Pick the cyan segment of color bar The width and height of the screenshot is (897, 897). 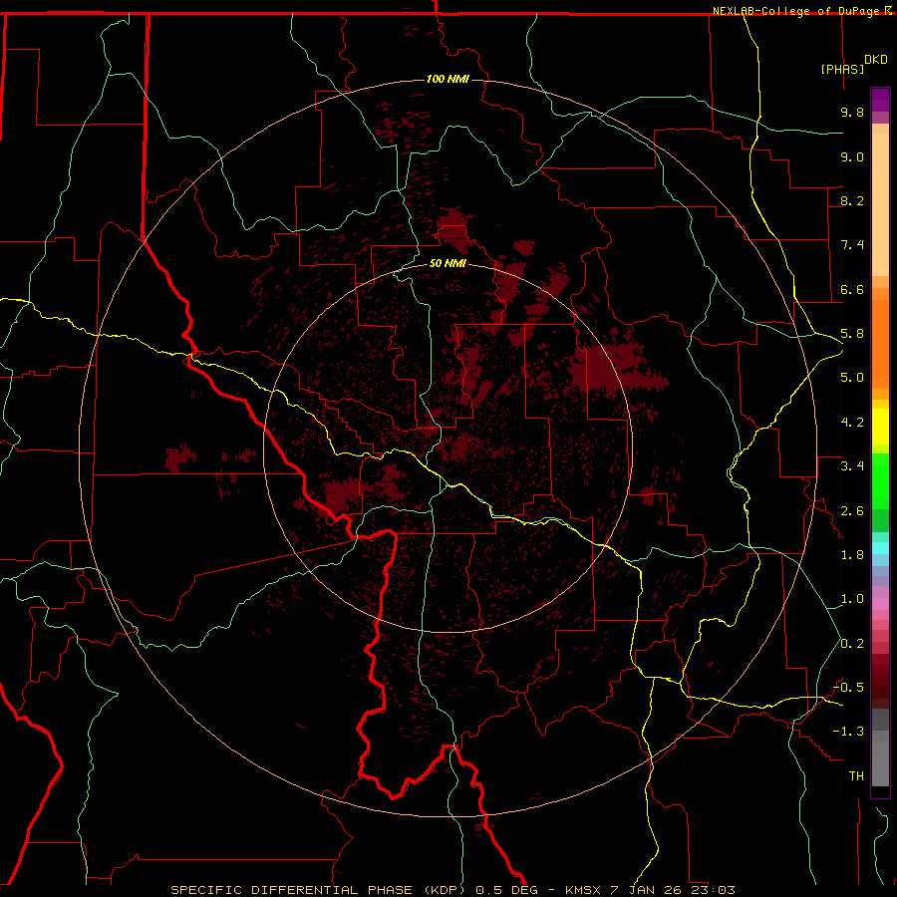880,548
